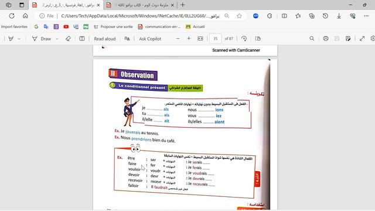Open the Google Translate bookmark
This screenshot has width=375, height=211.
(46, 26)
